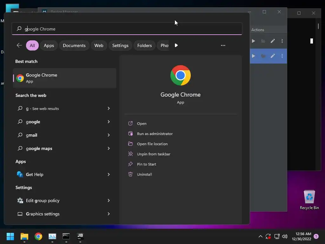The width and height of the screenshot is (325, 244).
Task: Switch to the Web filter tab
Action: point(99,45)
